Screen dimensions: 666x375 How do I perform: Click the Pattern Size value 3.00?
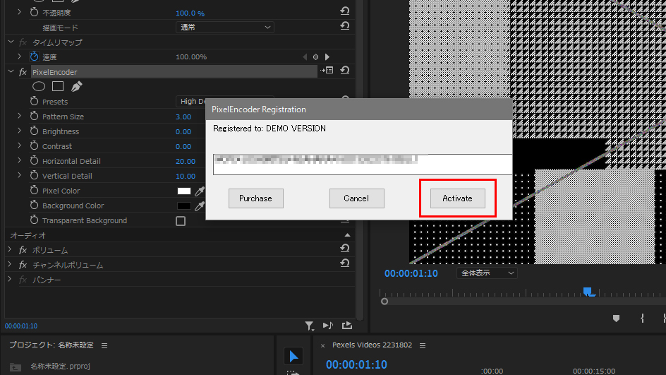click(x=183, y=117)
